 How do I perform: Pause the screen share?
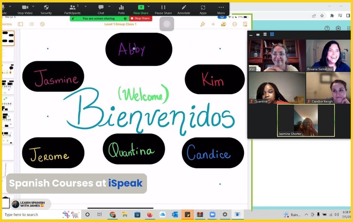(163, 9)
